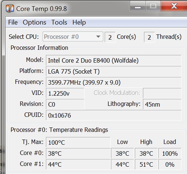Select Core #1 High value 51°C

tap(146, 164)
